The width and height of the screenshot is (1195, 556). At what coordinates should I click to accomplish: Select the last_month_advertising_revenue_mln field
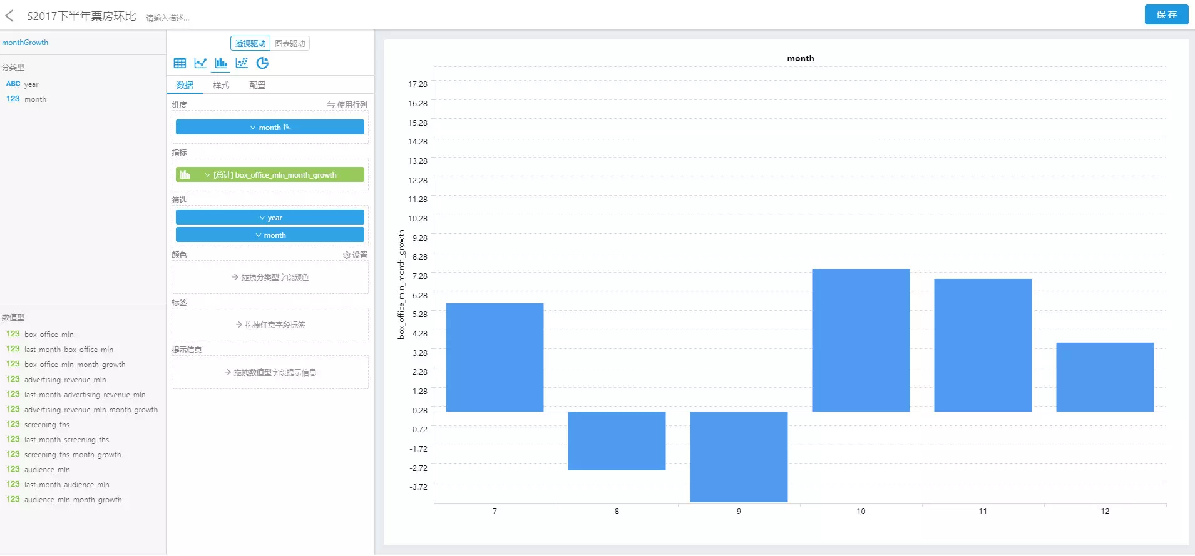click(x=85, y=395)
